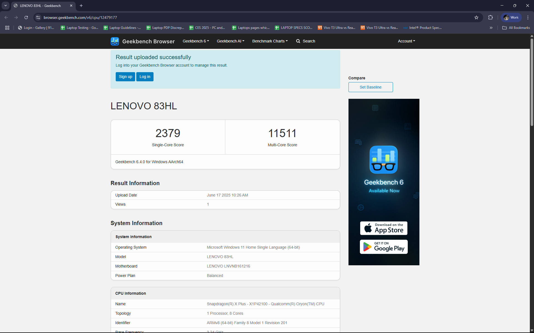
Task: Open the Chrome three-dot menu
Action: coord(528,17)
